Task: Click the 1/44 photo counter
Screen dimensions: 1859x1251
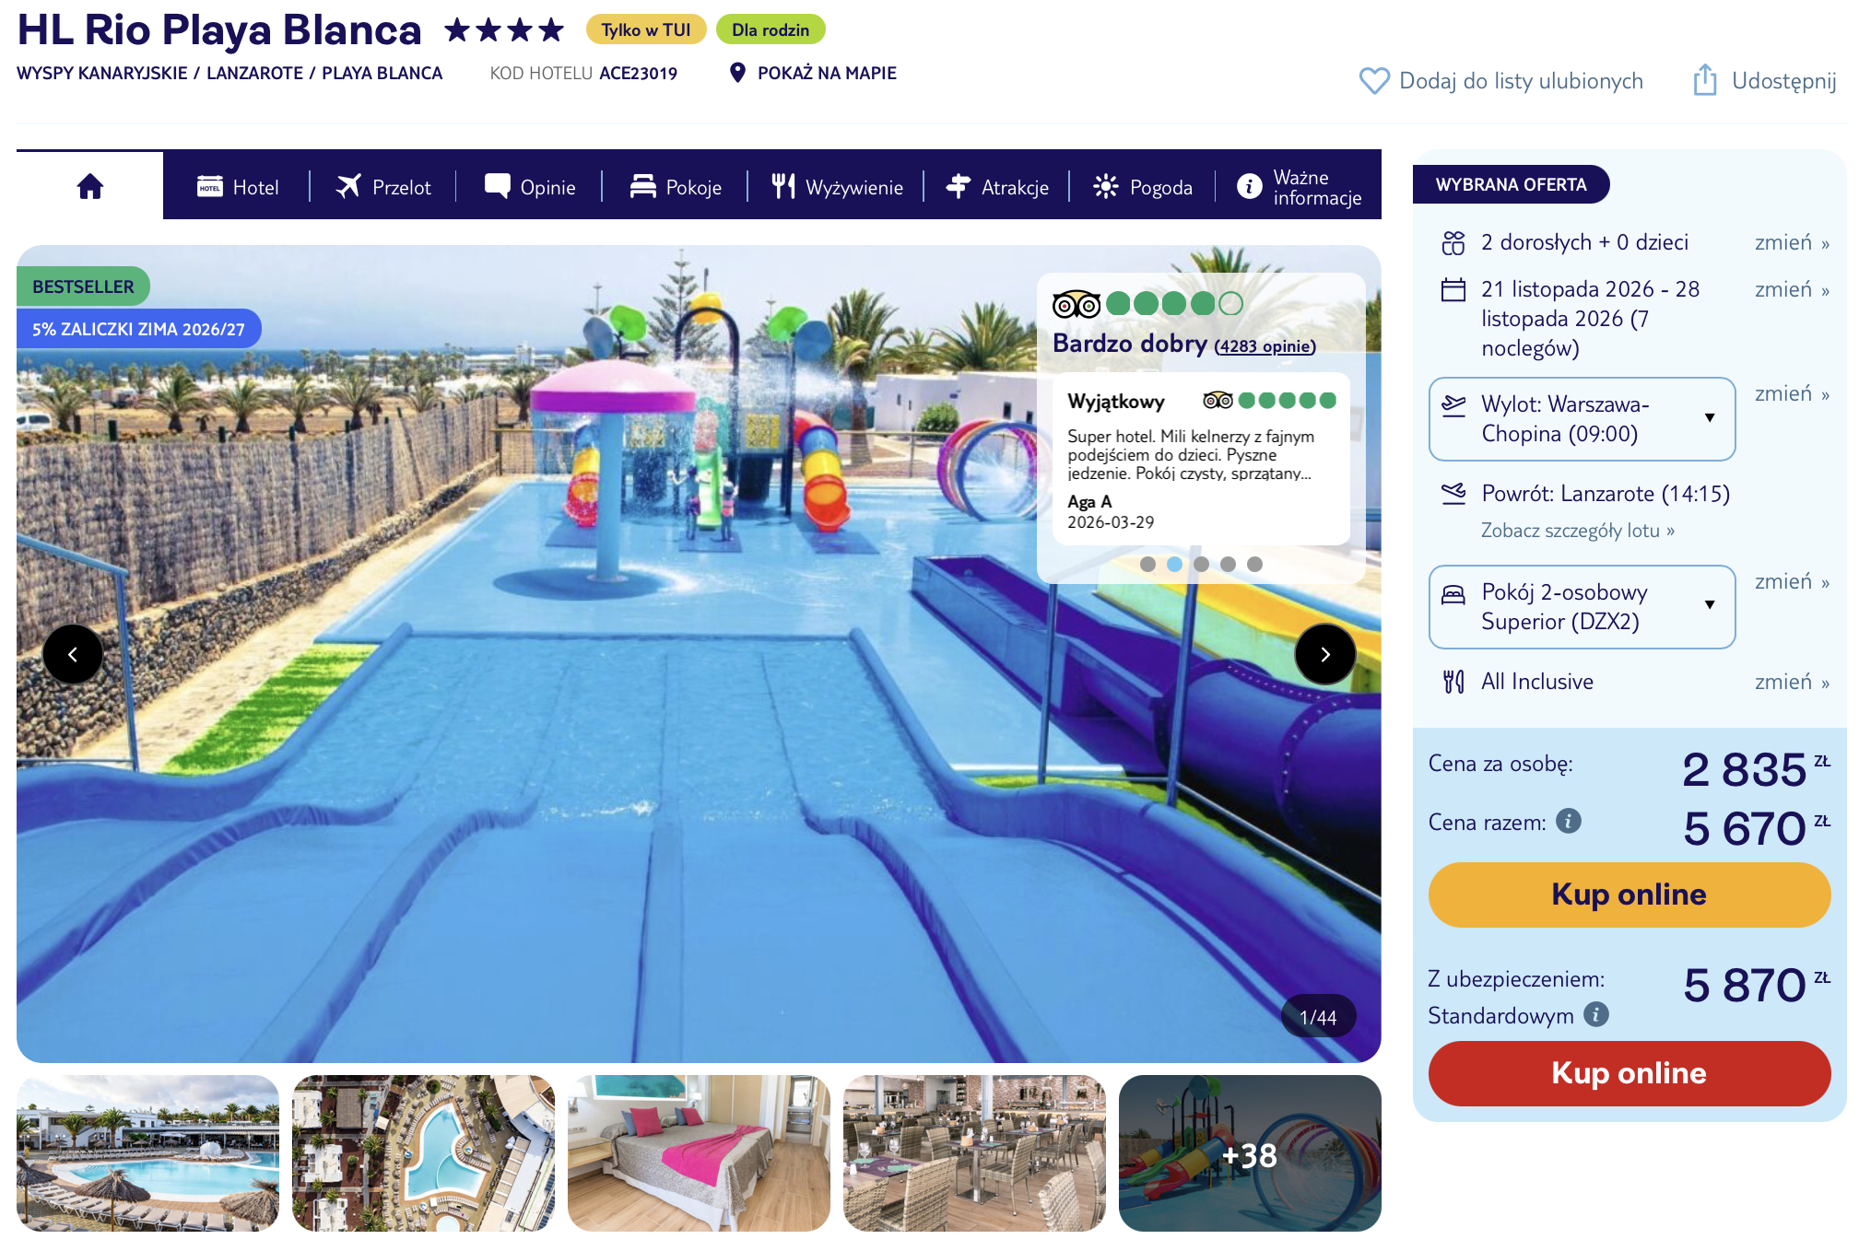Action: tap(1318, 1017)
